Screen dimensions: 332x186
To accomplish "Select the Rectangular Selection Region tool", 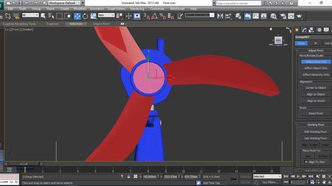I will pos(60,16).
